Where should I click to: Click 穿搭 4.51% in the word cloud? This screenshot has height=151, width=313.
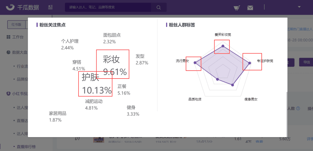79,65
